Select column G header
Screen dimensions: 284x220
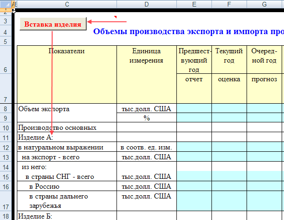tap(264, 4)
